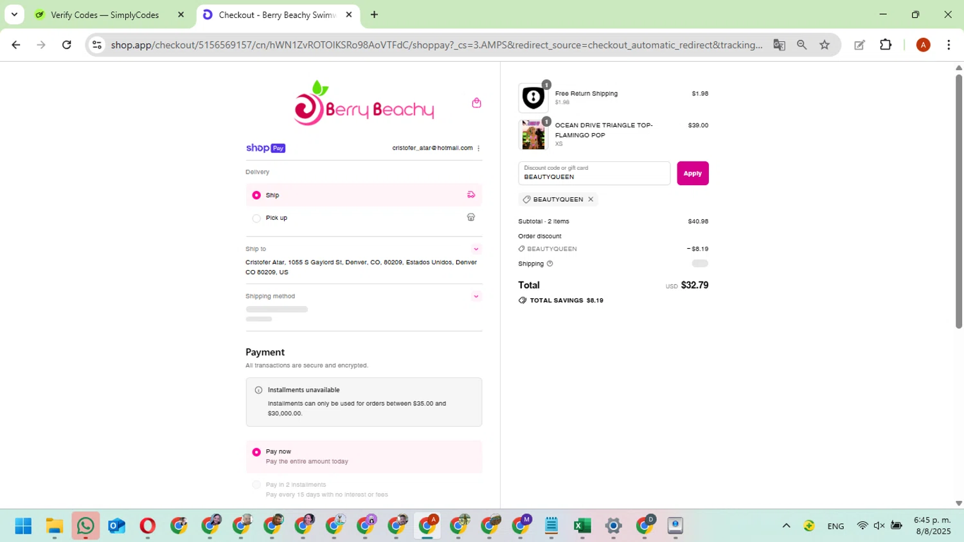Open File Explorer from the taskbar

(55, 526)
